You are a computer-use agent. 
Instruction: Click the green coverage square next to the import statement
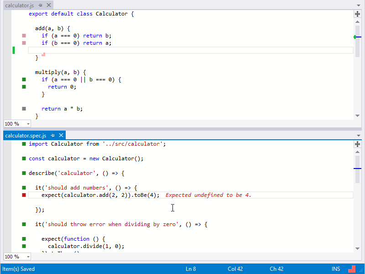click(x=23, y=143)
